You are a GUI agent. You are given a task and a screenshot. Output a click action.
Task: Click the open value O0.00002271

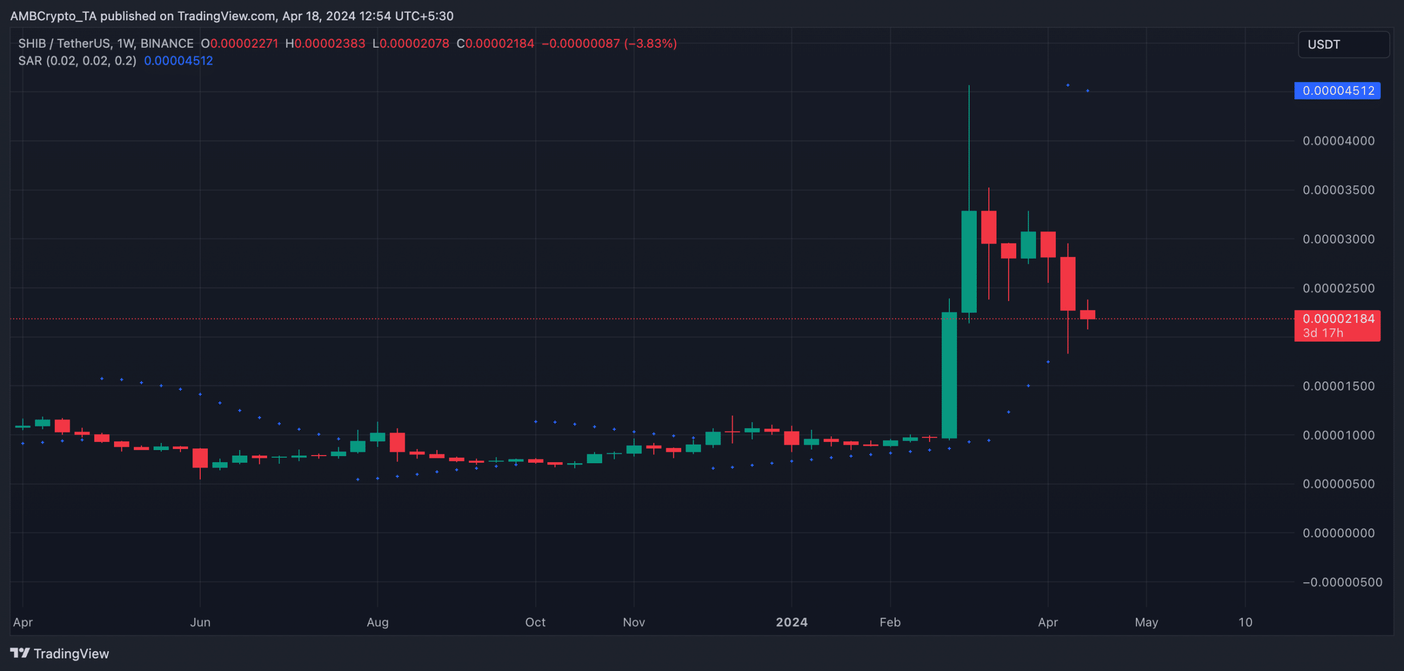(x=240, y=43)
